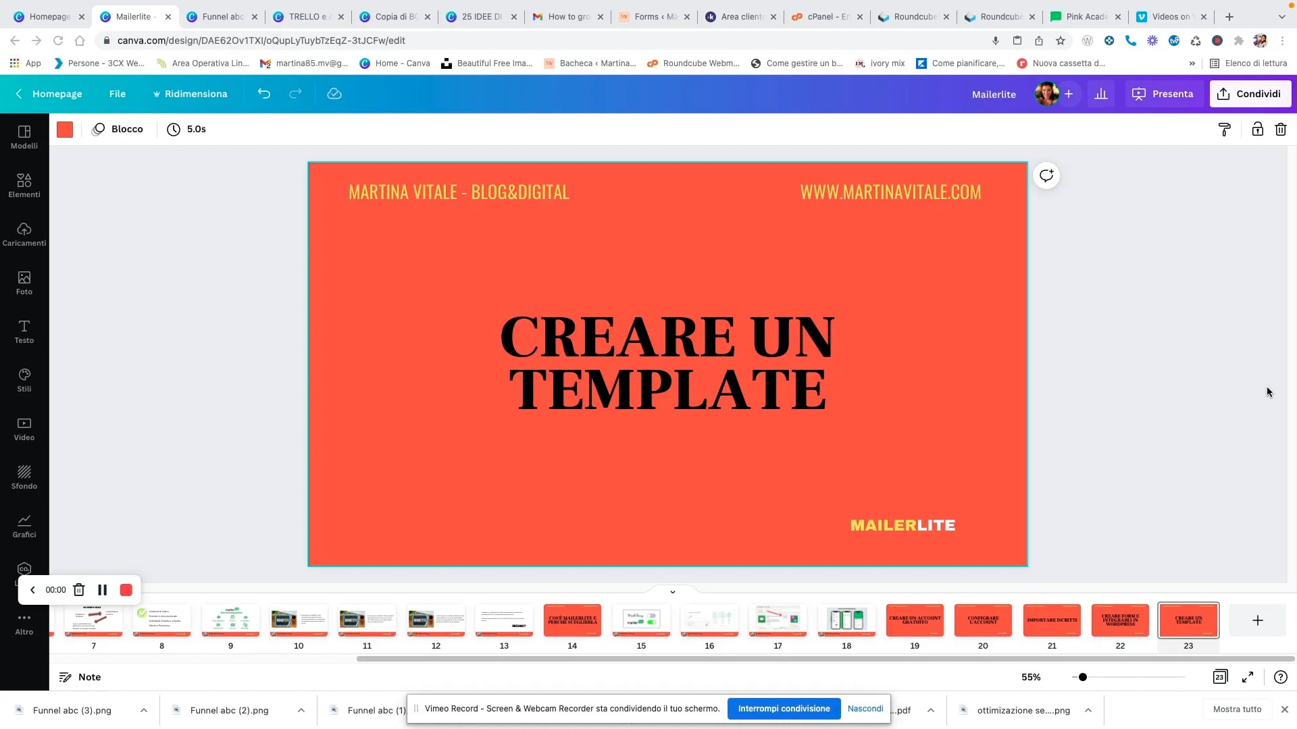
Task: Expand Funnel abc (3).png download options
Action: tap(144, 710)
